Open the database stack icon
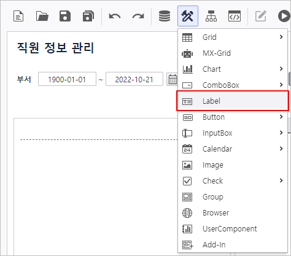 [x=165, y=16]
